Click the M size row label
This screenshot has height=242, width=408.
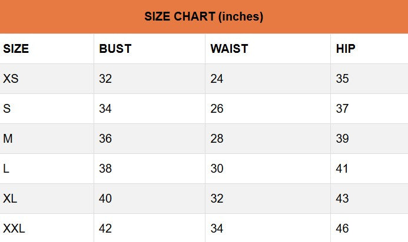8,139
